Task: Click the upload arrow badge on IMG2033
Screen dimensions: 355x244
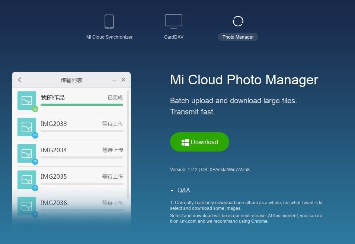Action: [35, 136]
